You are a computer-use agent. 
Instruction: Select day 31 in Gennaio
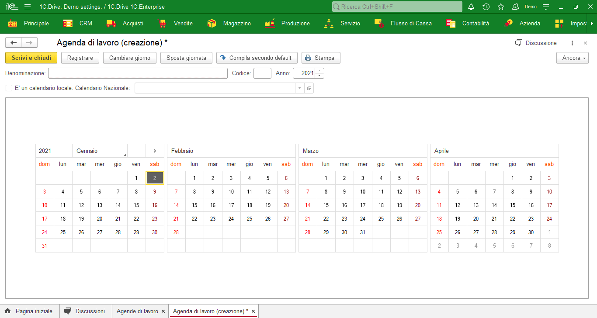45,245
